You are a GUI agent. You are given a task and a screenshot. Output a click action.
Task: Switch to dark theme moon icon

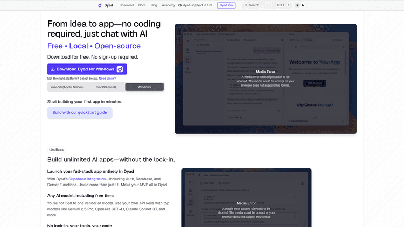[x=303, y=5]
